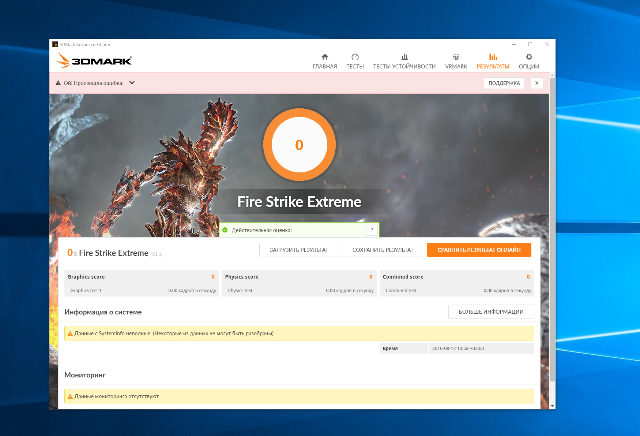The height and width of the screenshot is (436, 640).
Task: Dismiss the error banner with X
Action: (x=537, y=83)
